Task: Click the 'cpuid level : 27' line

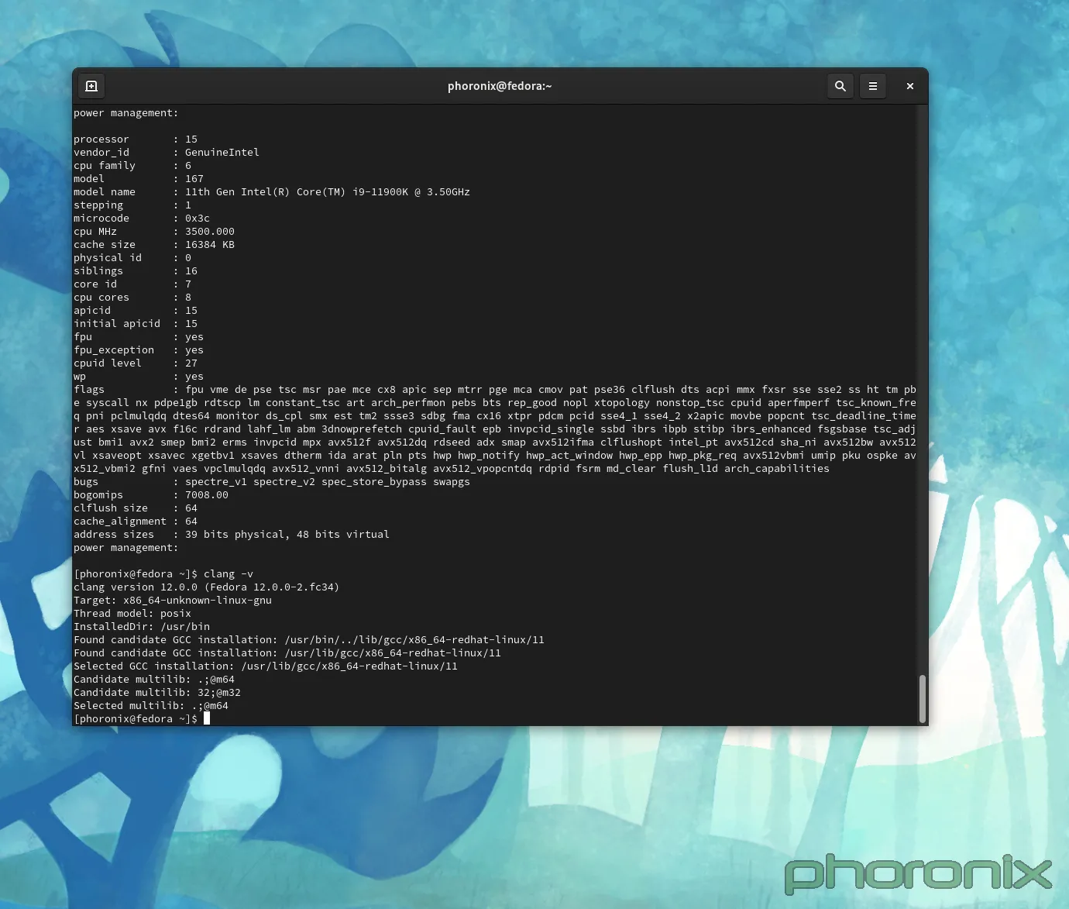Action: (x=136, y=363)
